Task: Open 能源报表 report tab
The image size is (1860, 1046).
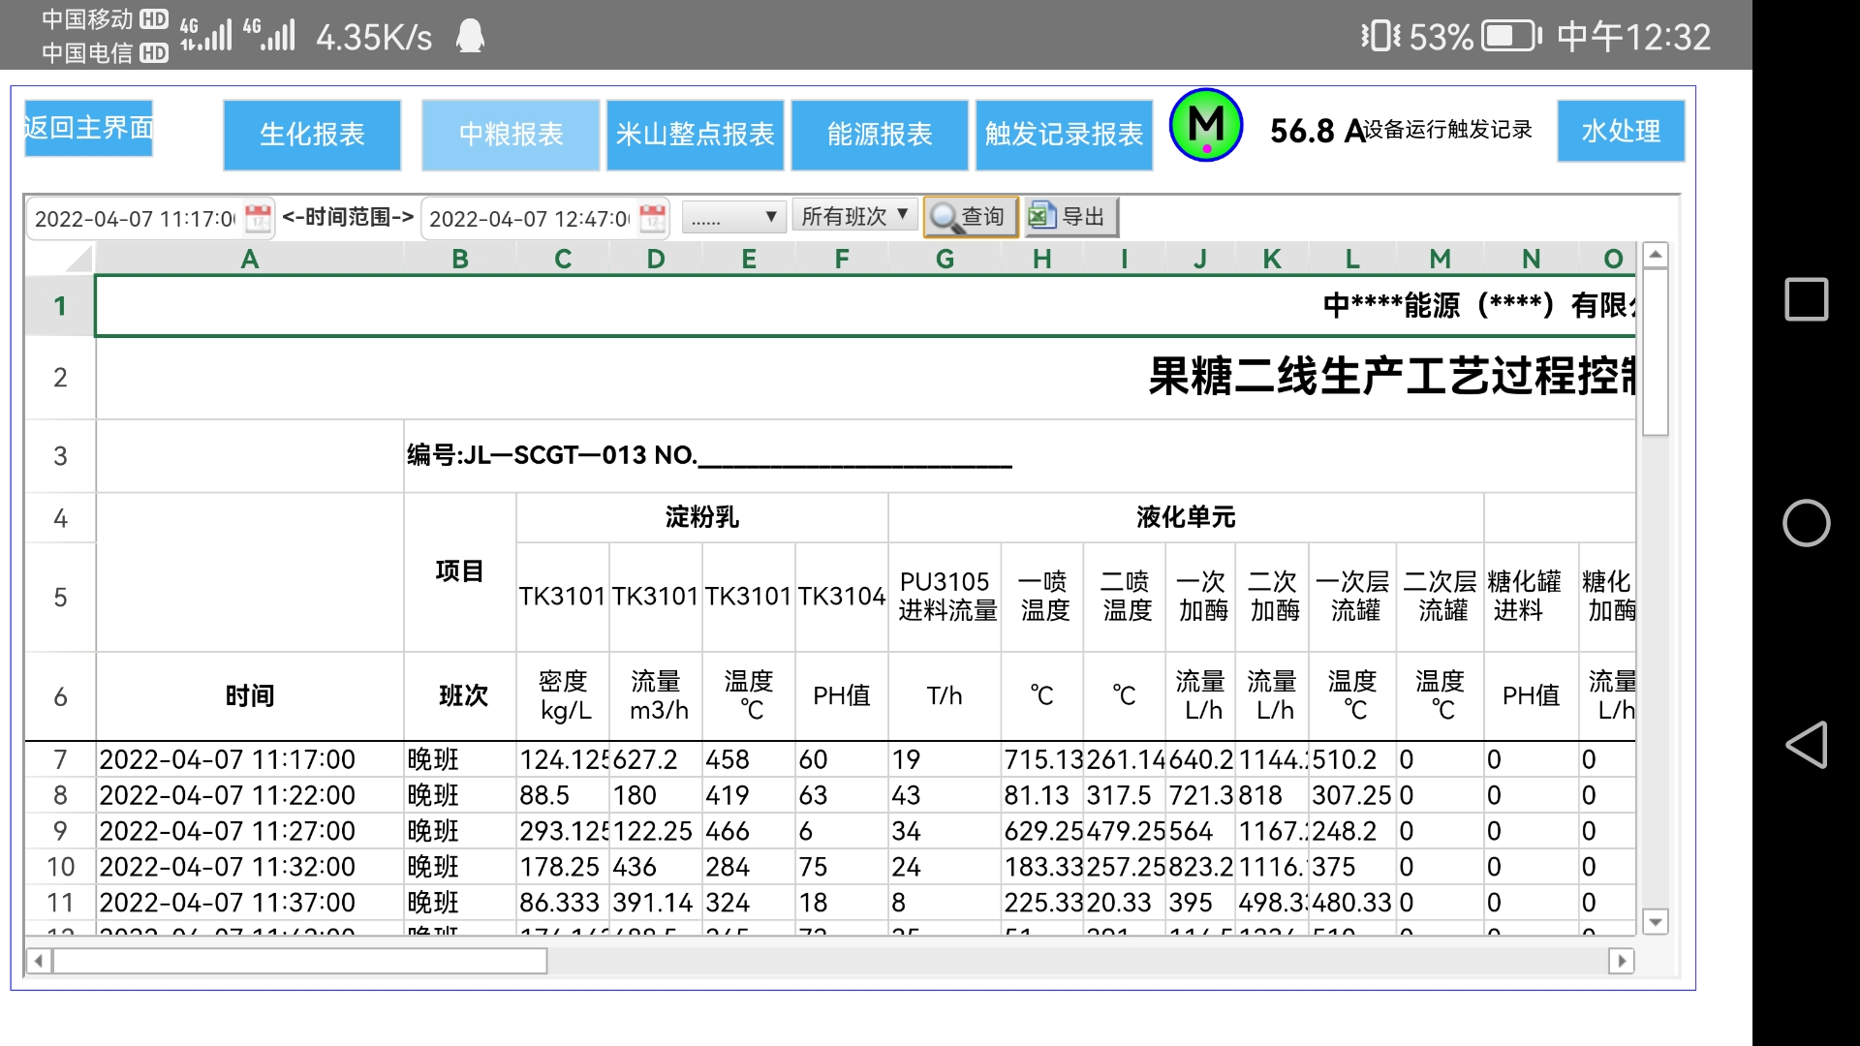Action: pyautogui.click(x=879, y=135)
